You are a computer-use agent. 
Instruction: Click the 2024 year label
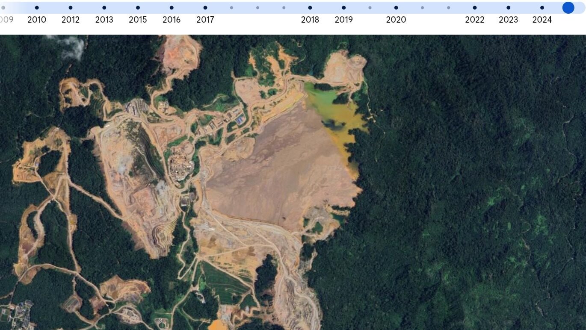[542, 19]
